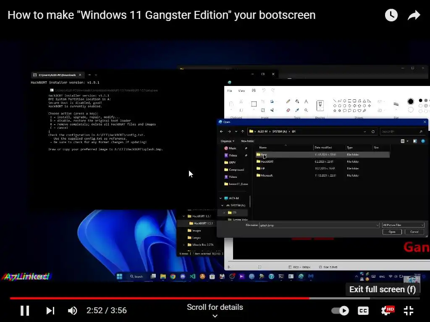Image resolution: width=430 pixels, height=322 pixels.
Task: Collapse the ALEX-M tree node
Action: click(220, 198)
